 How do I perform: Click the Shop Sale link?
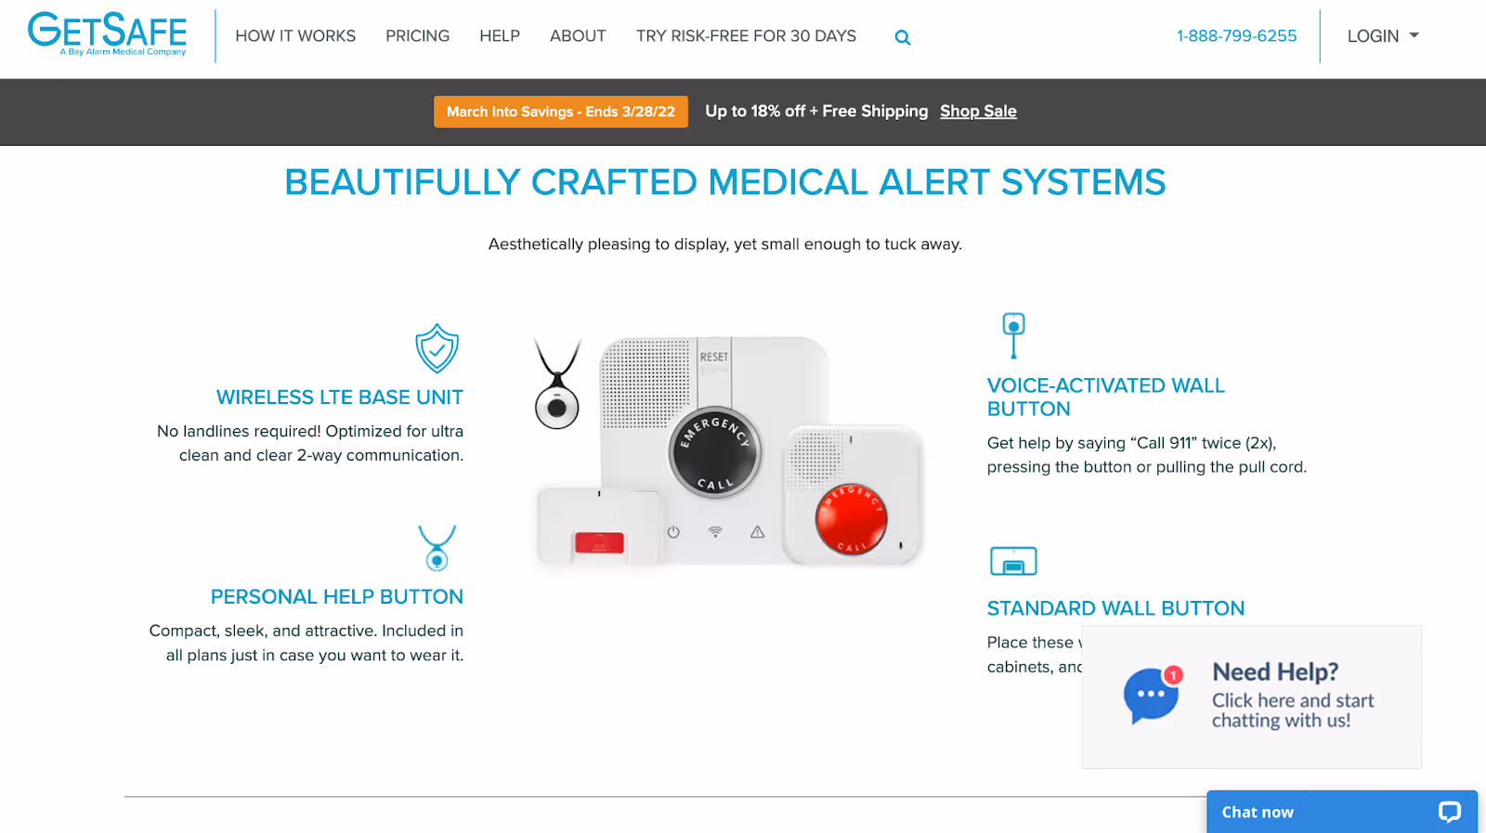pyautogui.click(x=978, y=111)
